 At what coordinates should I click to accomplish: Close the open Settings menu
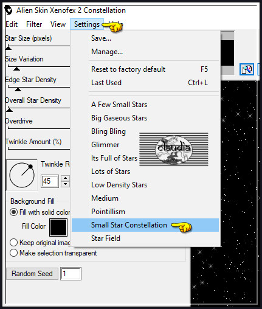point(87,24)
